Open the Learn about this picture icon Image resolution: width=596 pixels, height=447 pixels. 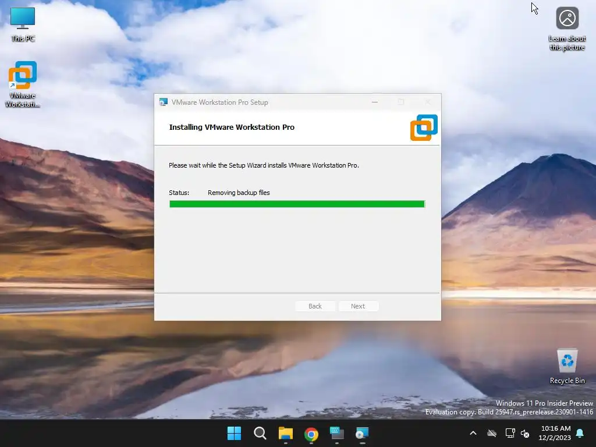(567, 29)
